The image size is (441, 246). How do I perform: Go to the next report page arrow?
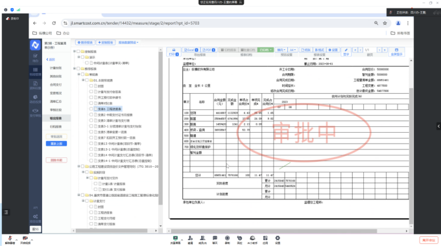coord(379,50)
